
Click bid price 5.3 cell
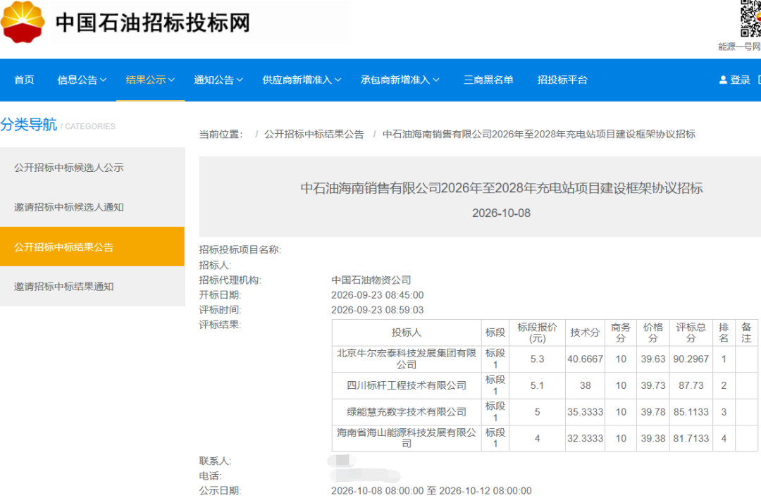(537, 359)
